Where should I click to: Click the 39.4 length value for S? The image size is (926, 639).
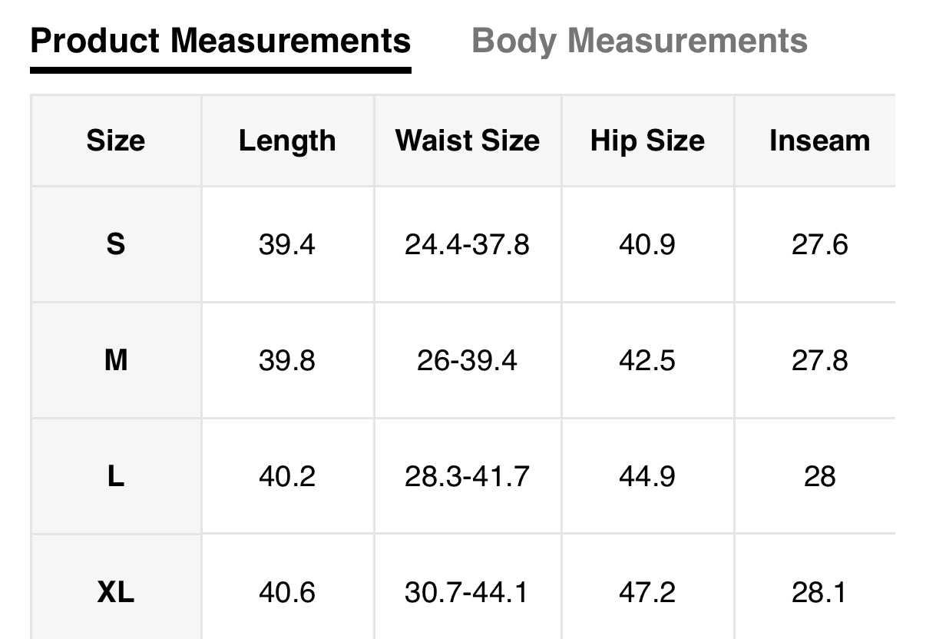[x=287, y=244]
